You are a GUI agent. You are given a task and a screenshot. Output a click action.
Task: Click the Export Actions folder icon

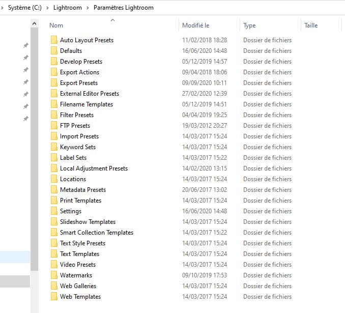point(54,72)
